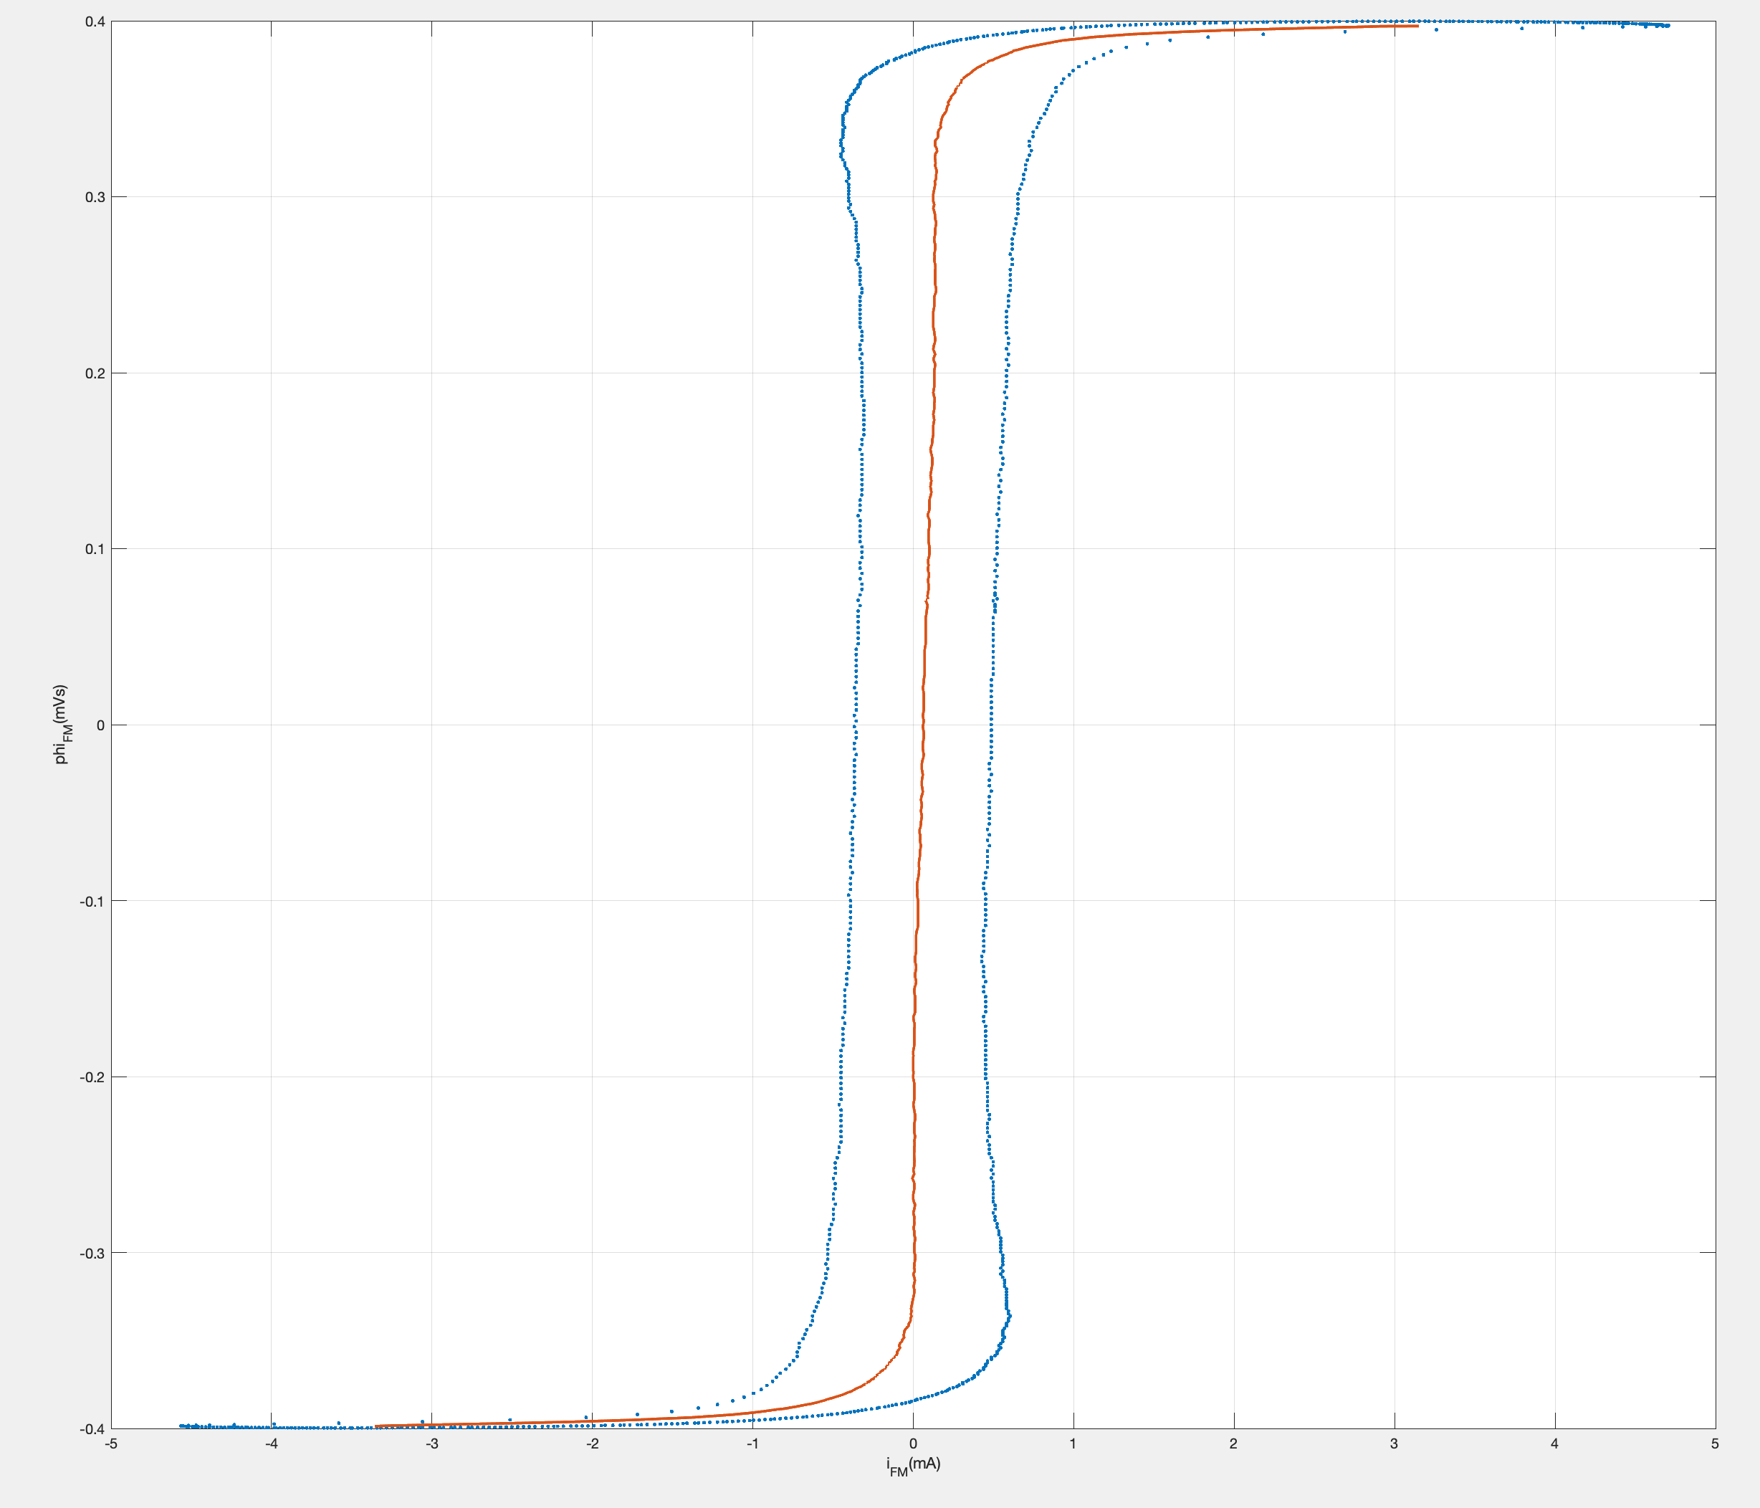Click x-axis tick label 2
This screenshot has width=1760, height=1508.
coord(1233,1443)
